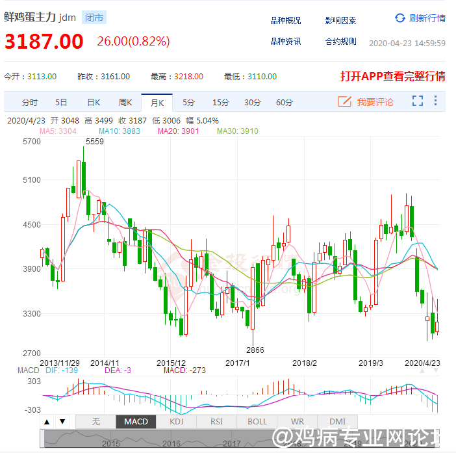Click the 鲜鸡蛋主力 jdm title

coord(40,17)
